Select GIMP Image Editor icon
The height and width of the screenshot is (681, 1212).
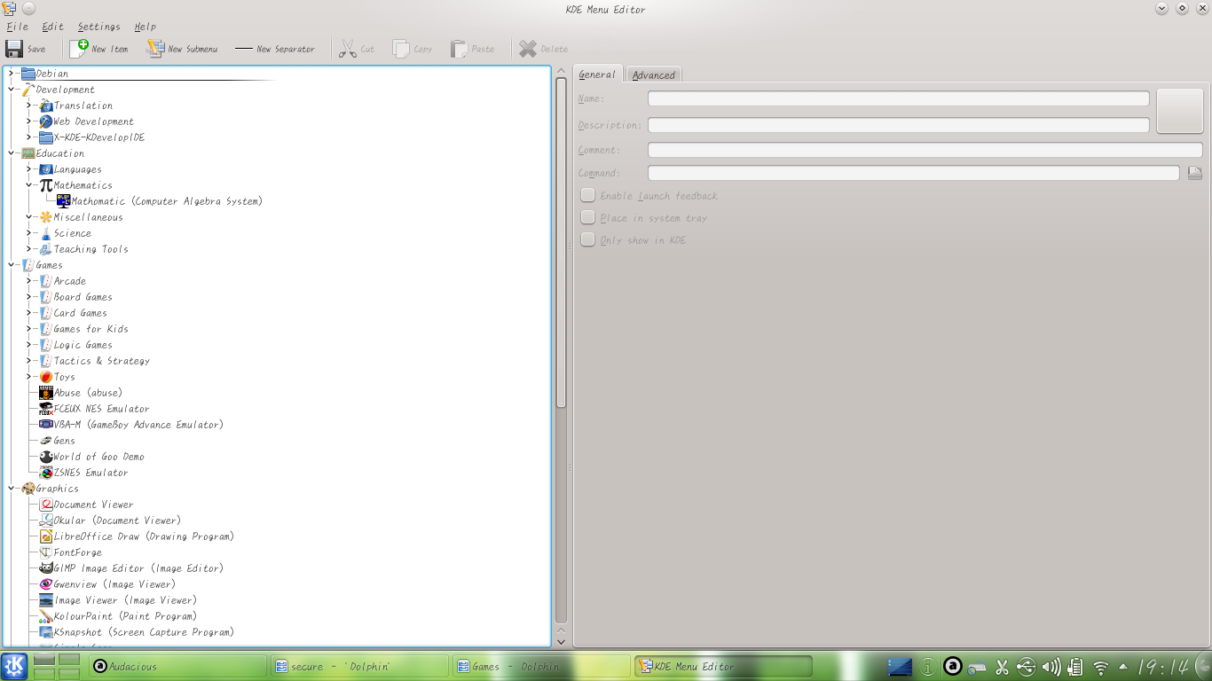pyautogui.click(x=46, y=568)
